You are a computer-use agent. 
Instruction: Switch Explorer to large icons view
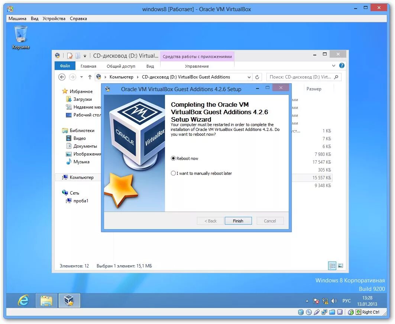click(x=340, y=266)
